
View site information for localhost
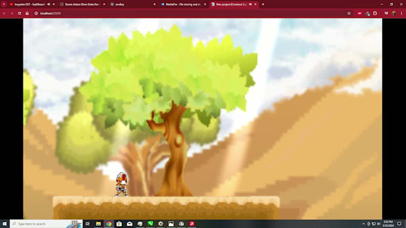[36, 13]
